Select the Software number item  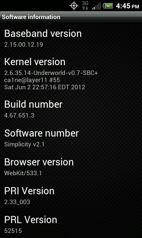(x=71, y=138)
